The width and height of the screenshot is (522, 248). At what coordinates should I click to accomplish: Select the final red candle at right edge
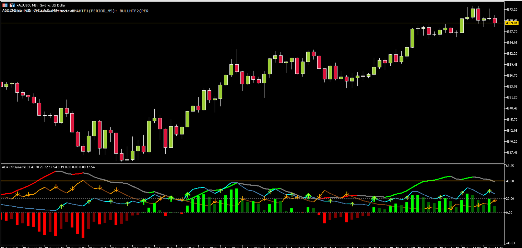tap(495, 21)
